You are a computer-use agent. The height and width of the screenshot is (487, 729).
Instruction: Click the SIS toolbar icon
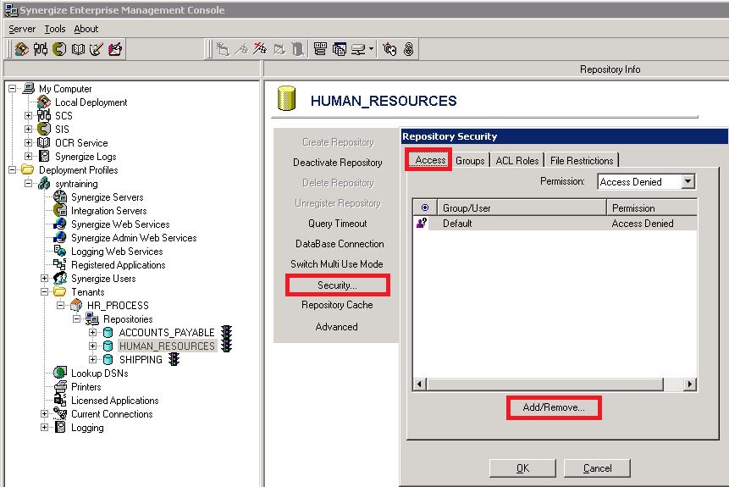(59, 49)
